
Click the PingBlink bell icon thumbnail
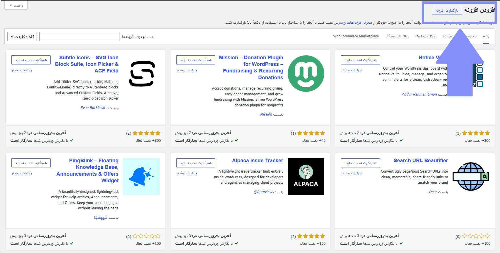click(x=141, y=177)
